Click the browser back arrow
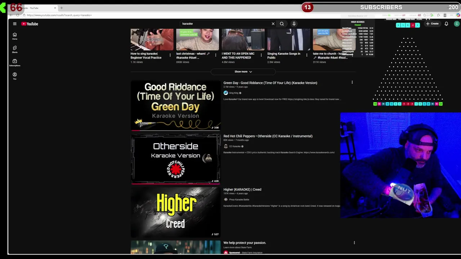 point(11,15)
